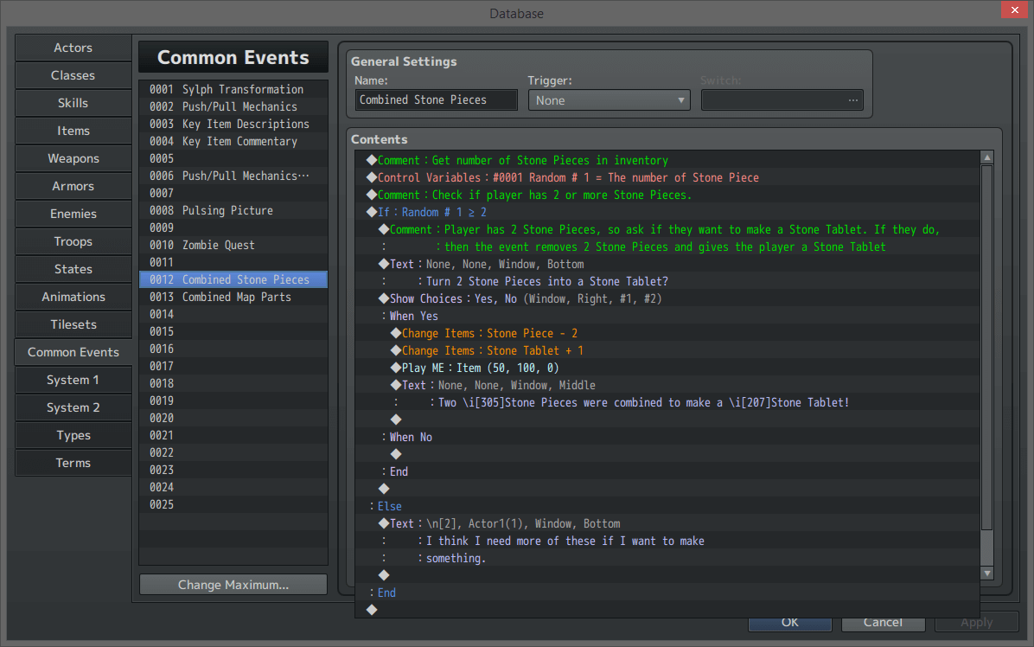Select the Show Choices Yes, No command
The width and height of the screenshot is (1034, 647).
pos(667,298)
